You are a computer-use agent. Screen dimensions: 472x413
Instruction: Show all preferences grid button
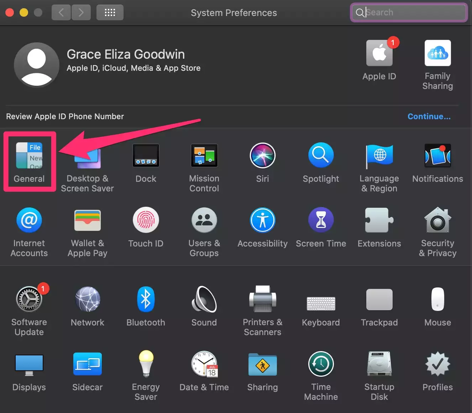pos(110,12)
